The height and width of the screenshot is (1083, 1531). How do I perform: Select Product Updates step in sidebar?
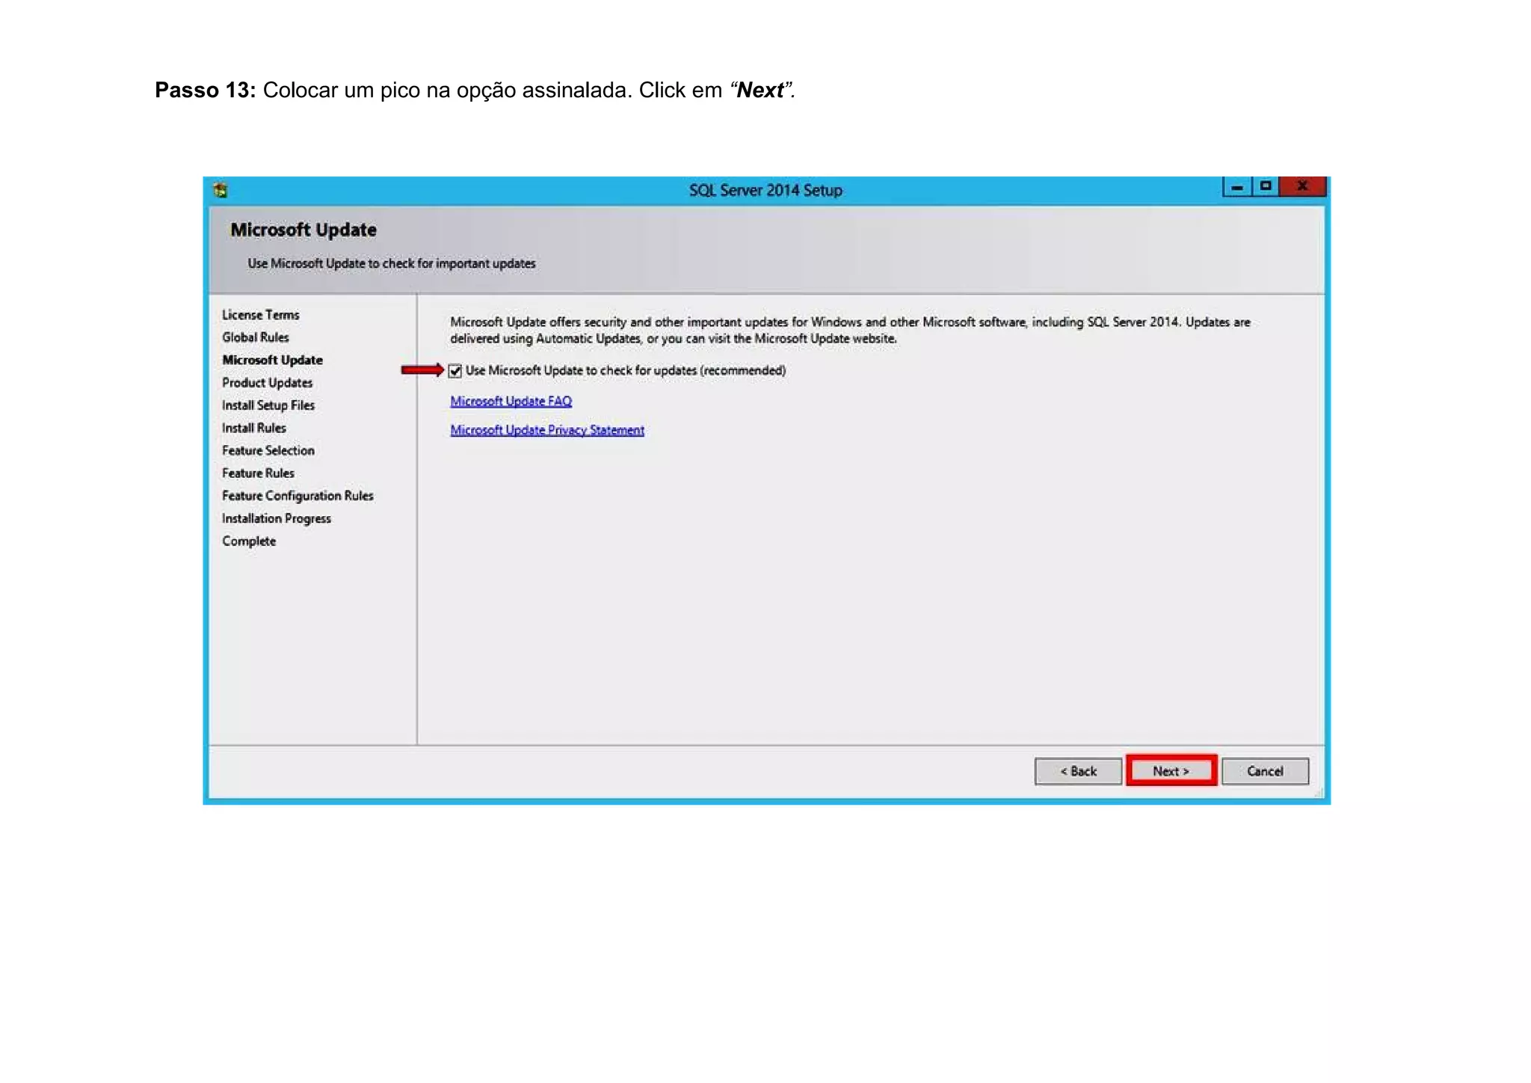267,383
